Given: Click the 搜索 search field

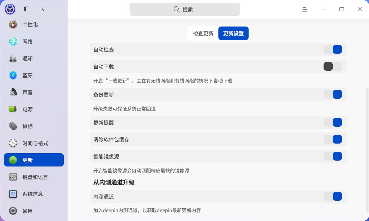Looking at the screenshot, I should tap(185, 9).
